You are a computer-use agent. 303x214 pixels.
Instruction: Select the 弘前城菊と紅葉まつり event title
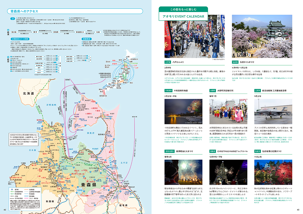tap(272, 151)
